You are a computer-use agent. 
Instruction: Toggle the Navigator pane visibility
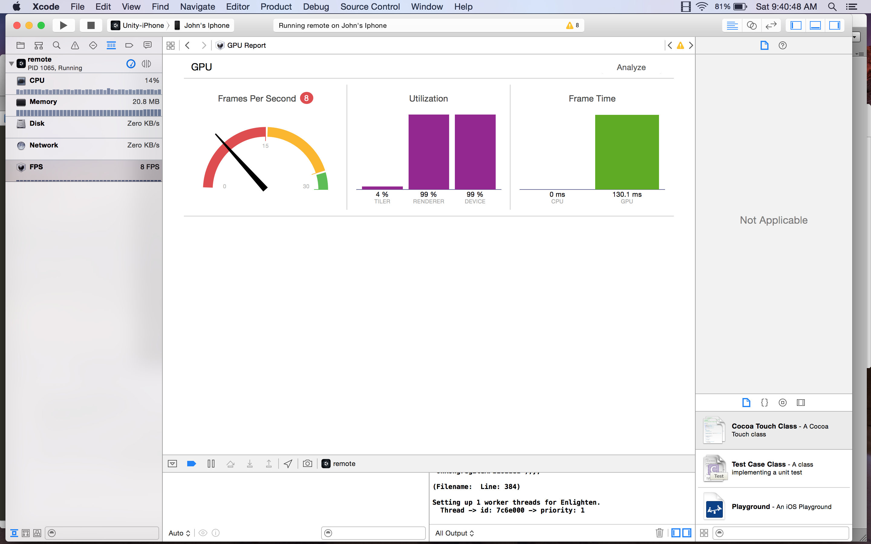(796, 26)
